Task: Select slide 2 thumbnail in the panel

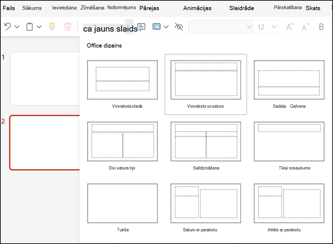Action: tap(45, 143)
